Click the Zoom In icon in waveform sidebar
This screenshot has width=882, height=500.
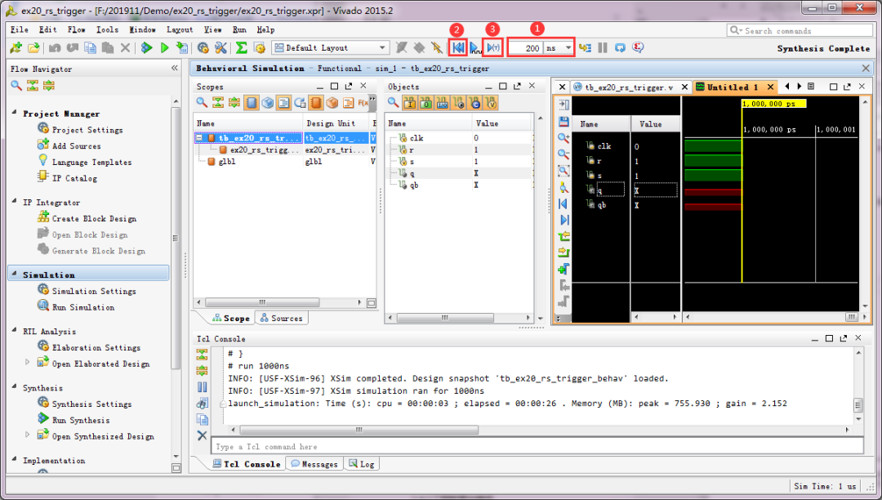(x=563, y=138)
